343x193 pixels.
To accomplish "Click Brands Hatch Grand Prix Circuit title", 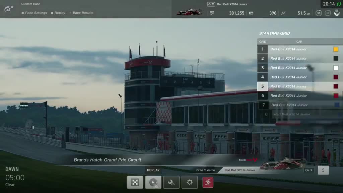I will coord(108,160).
